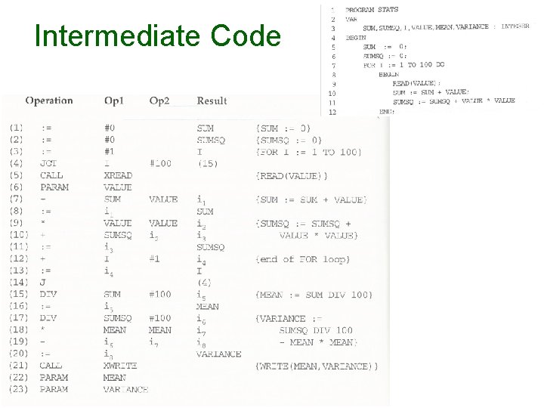Click the "{SUMSQ := 0}" comment
The image size is (544, 408).
(289, 141)
